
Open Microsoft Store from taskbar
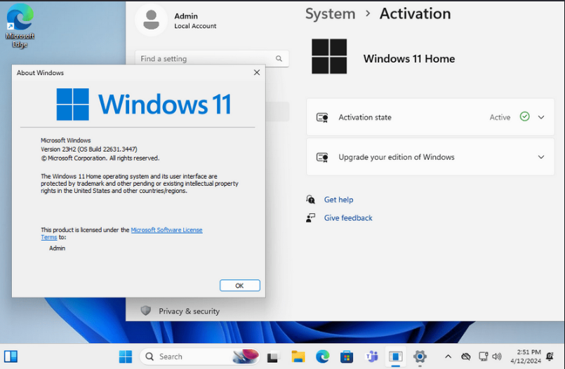tap(347, 357)
